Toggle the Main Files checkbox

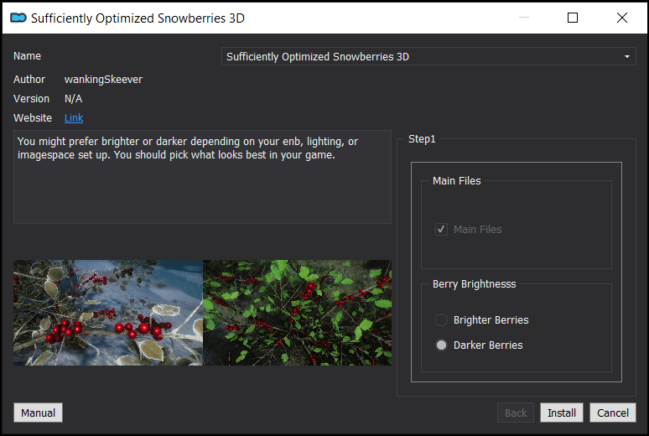click(441, 229)
